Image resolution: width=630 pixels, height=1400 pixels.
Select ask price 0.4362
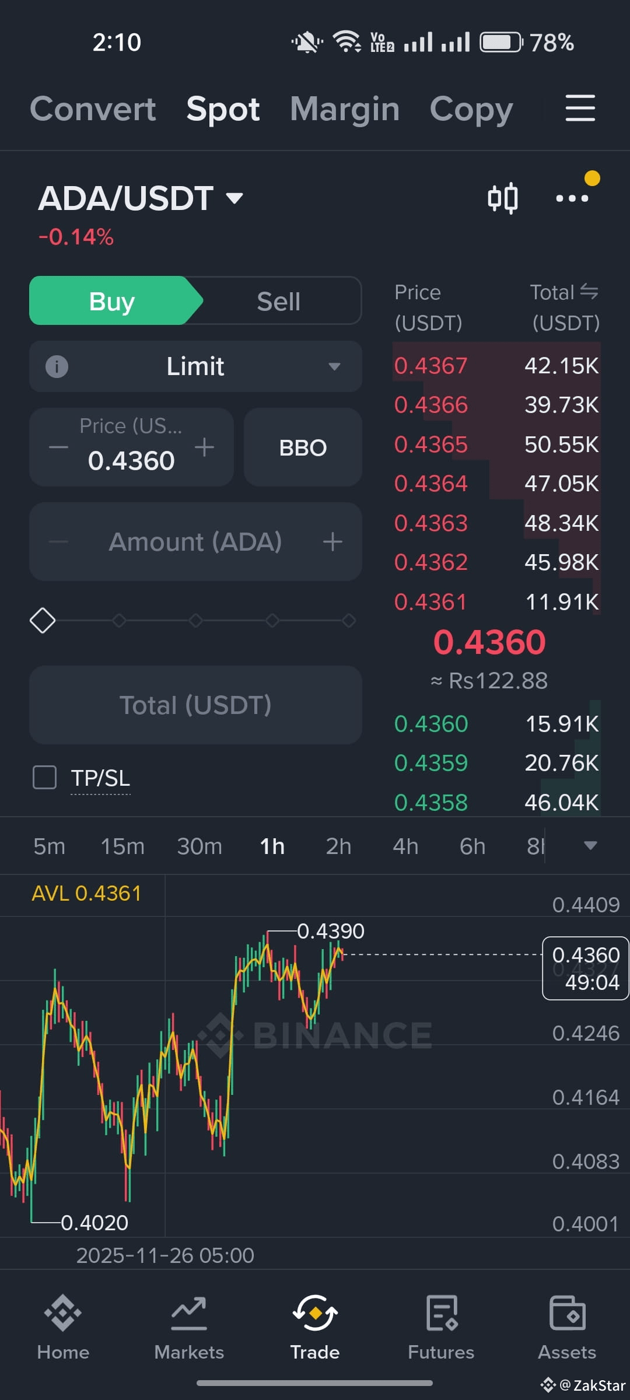pos(430,562)
